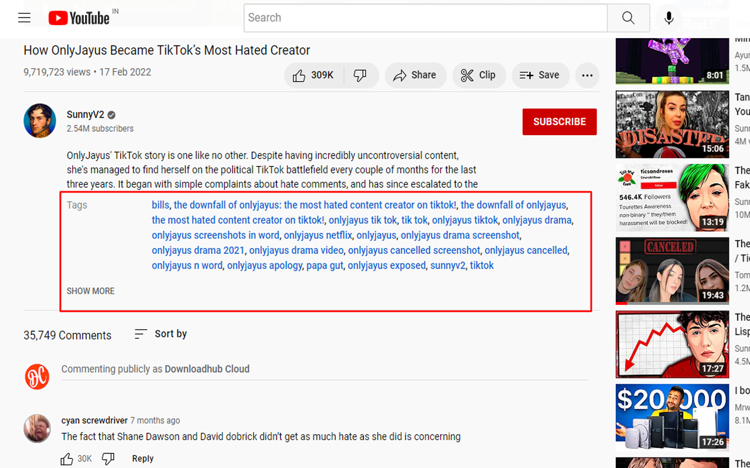Open the 15:06 DISASTER video thumbnail

click(672, 124)
